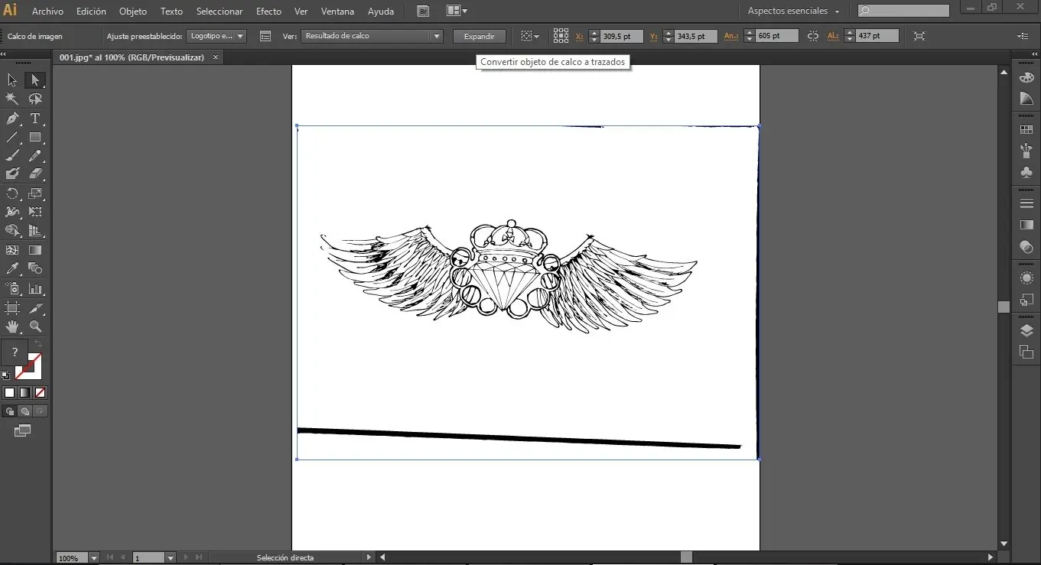
Task: Select the Hand tool
Action: point(12,326)
